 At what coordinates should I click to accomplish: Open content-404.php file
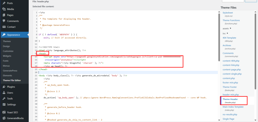[x=231, y=61]
